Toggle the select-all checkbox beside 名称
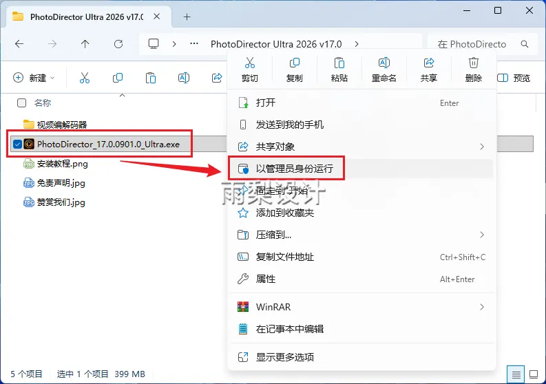Screen dimensions: 546x384 point(21,103)
